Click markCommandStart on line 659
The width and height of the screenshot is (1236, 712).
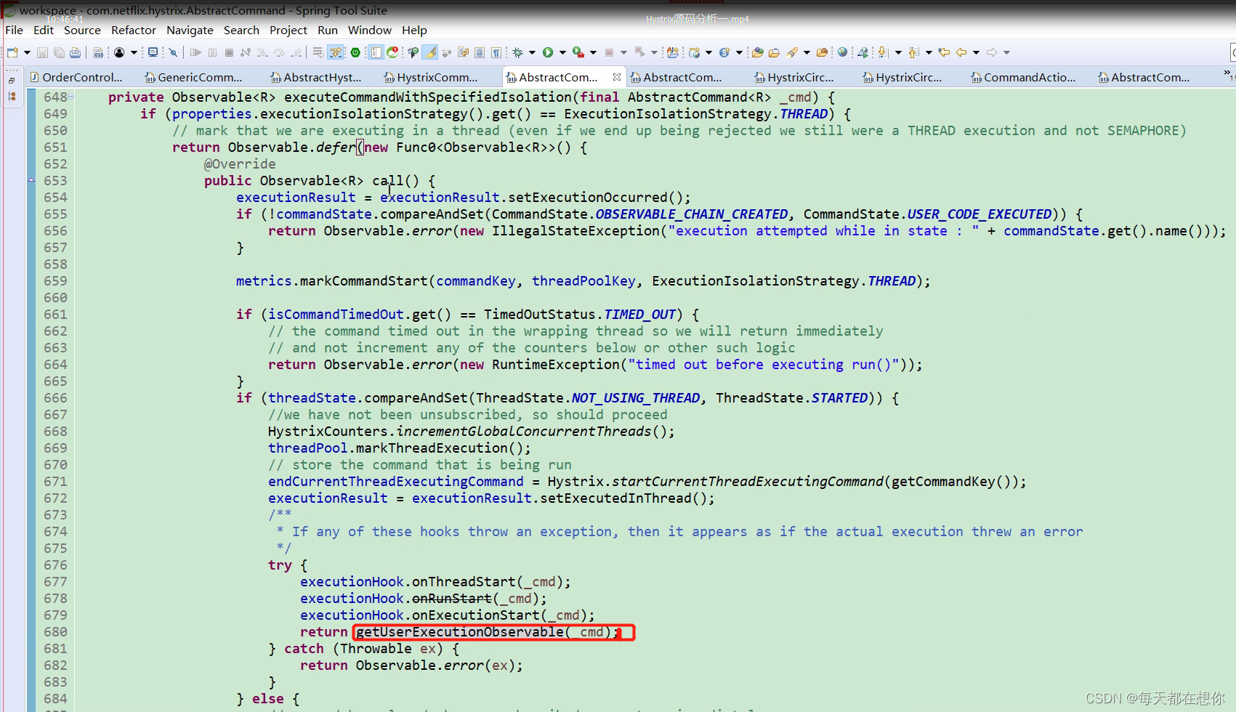[x=363, y=281]
